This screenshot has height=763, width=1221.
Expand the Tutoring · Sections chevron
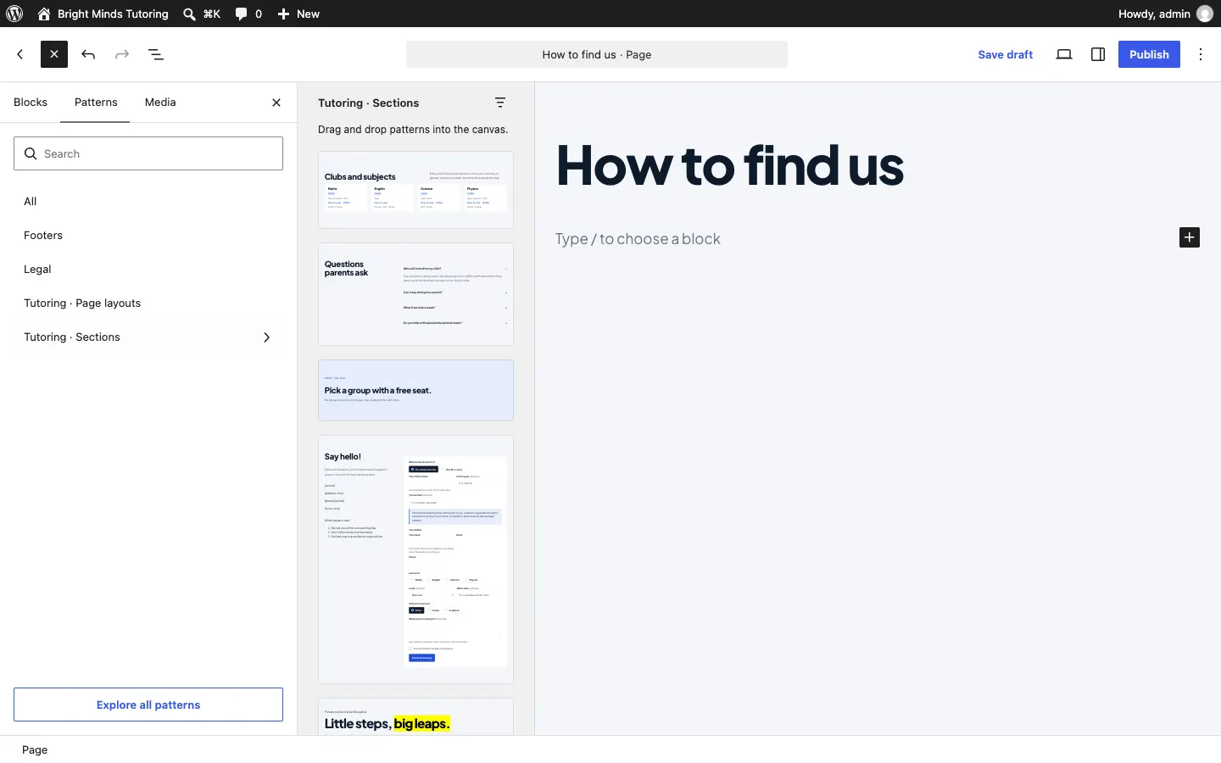267,337
